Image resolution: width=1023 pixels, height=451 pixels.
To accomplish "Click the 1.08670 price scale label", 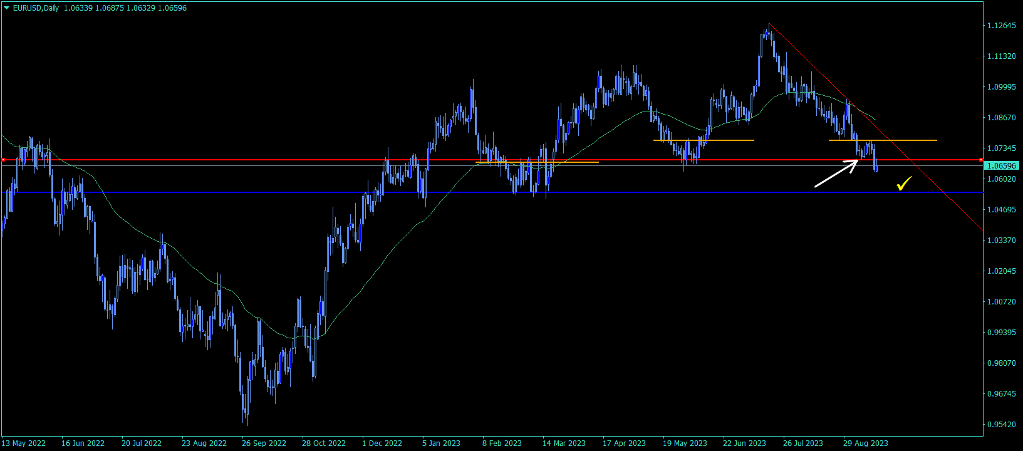I will (x=1001, y=118).
